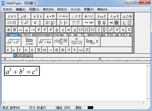Switch to the Sets tab

(69, 35)
